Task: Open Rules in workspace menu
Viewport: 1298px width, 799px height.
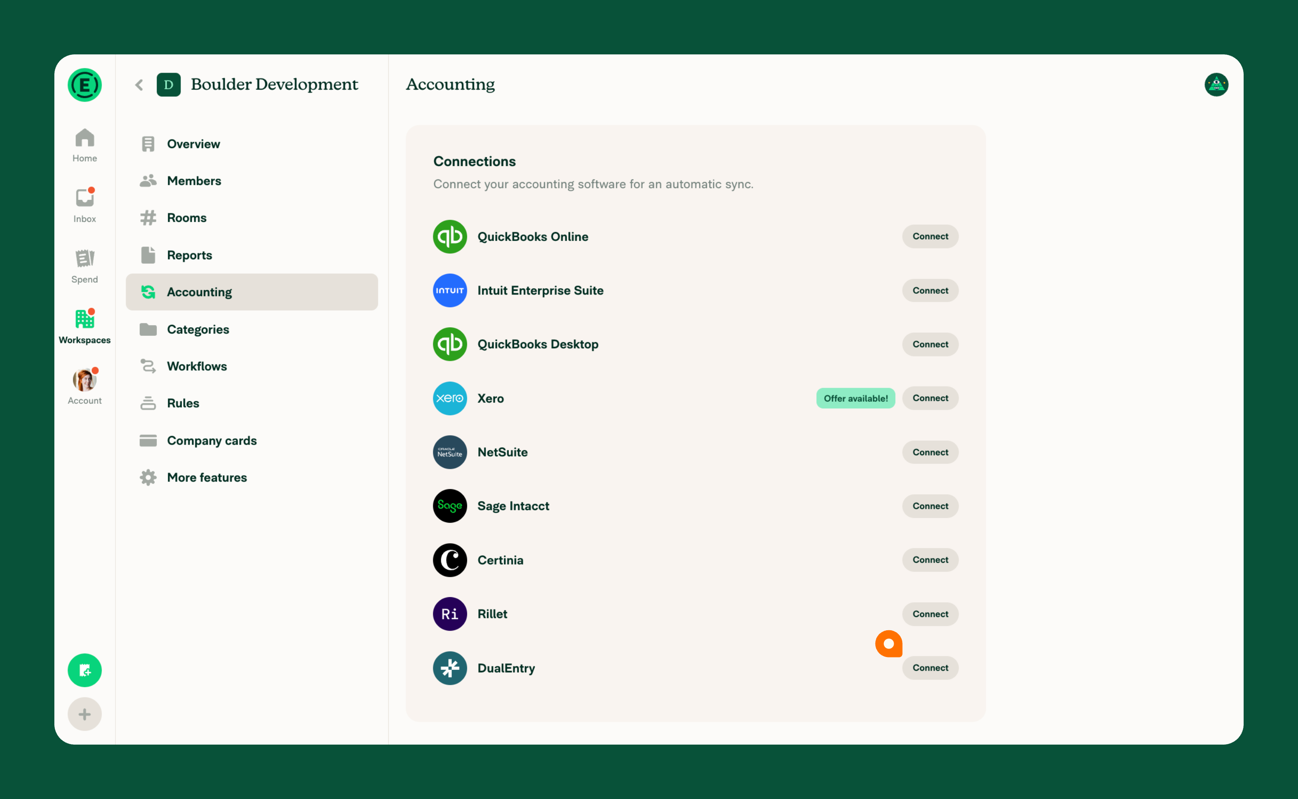Action: click(x=251, y=403)
